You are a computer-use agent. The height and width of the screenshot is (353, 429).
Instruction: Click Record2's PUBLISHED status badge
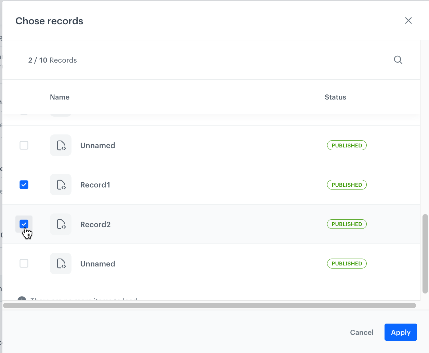click(x=347, y=224)
